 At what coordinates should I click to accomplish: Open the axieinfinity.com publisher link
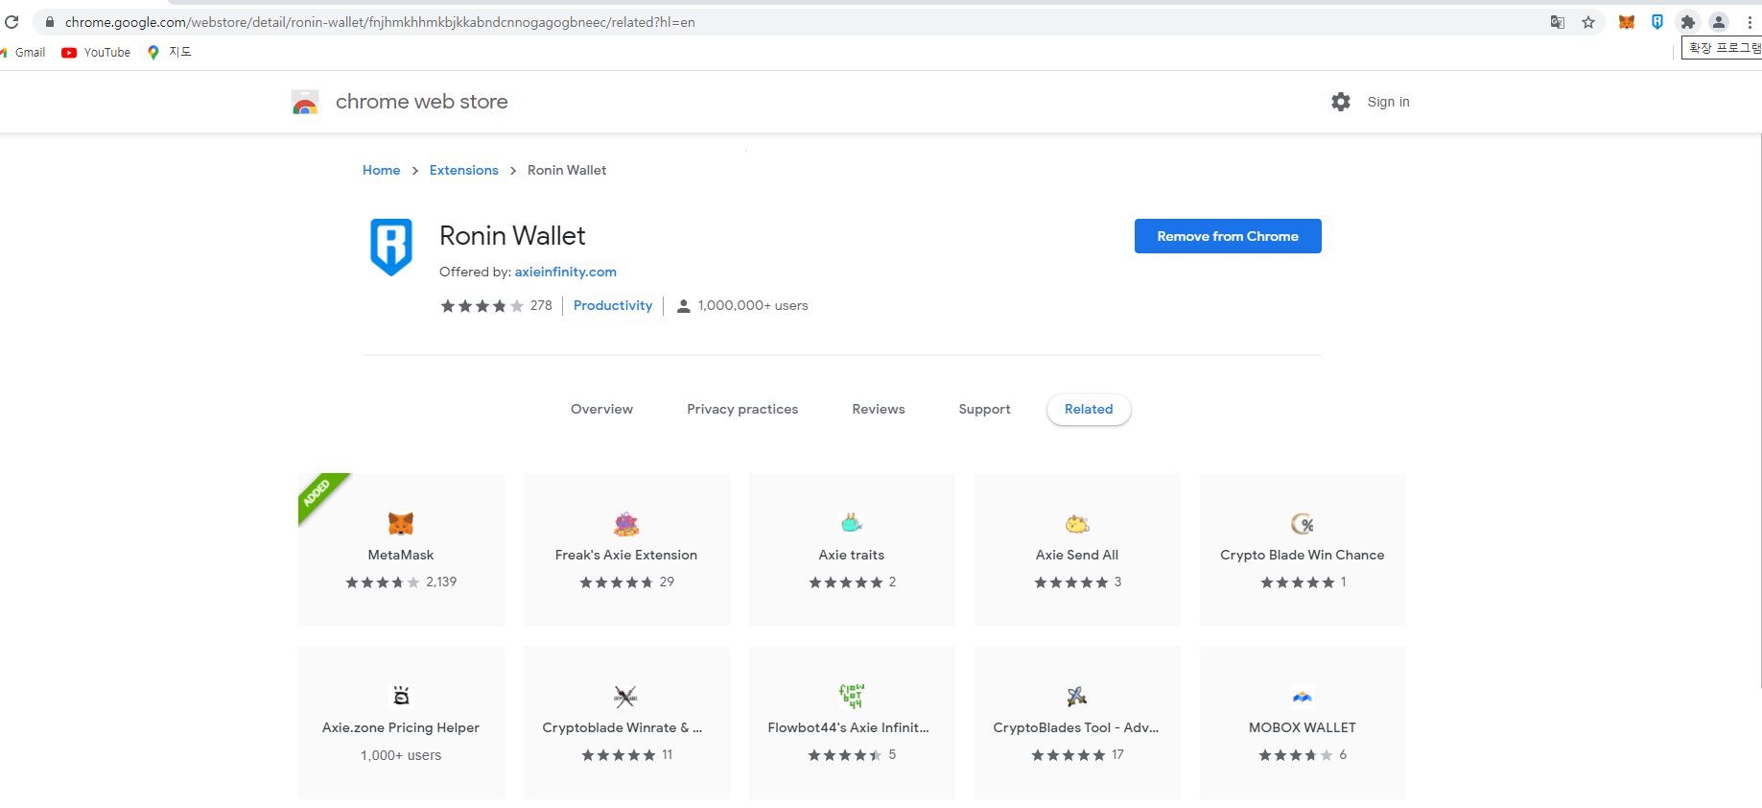pyautogui.click(x=565, y=272)
